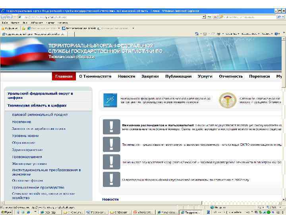Open the Уровень жизни sidebar link
This screenshot has width=286, height=215.
coord(25,136)
